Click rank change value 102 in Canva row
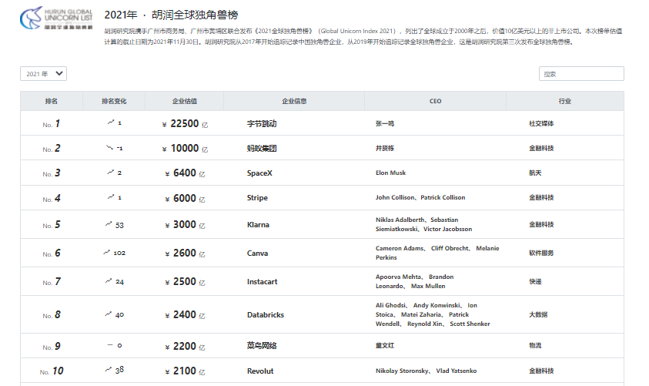649x386 pixels. [119, 253]
